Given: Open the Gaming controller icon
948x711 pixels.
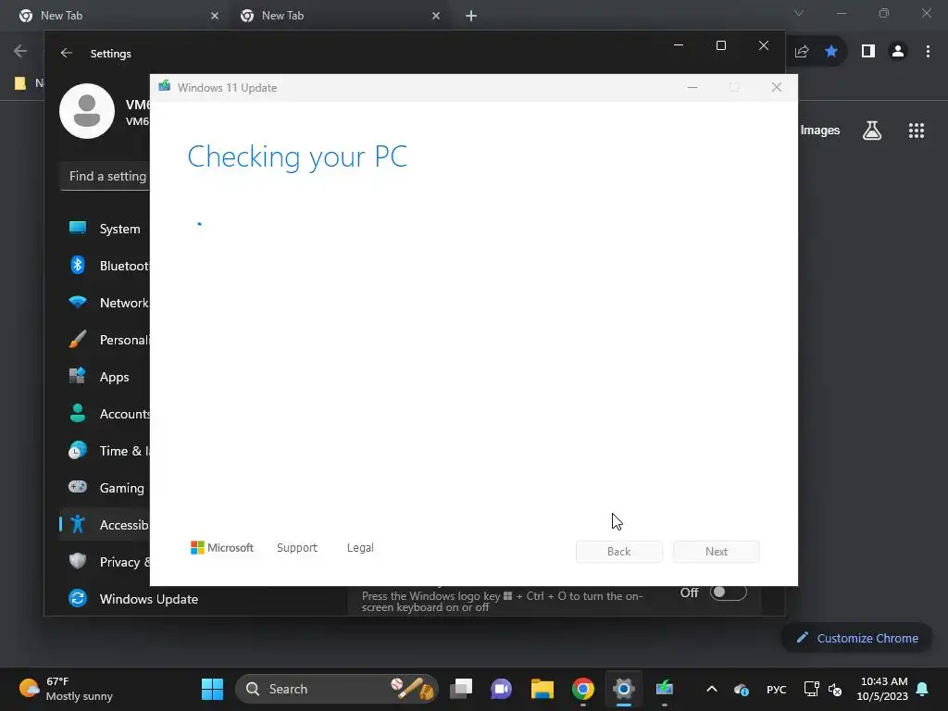Looking at the screenshot, I should [78, 487].
